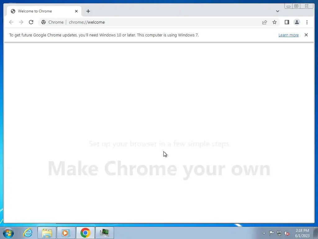Launch Internet Explorer from taskbar

tap(28, 233)
